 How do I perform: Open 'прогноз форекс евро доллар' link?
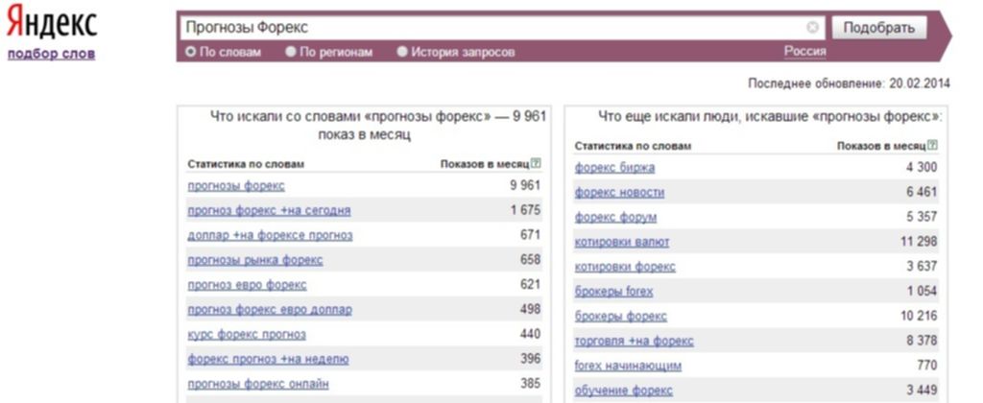pyautogui.click(x=270, y=310)
